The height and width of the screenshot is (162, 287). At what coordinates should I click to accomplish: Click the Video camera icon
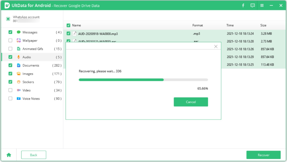(x=18, y=90)
